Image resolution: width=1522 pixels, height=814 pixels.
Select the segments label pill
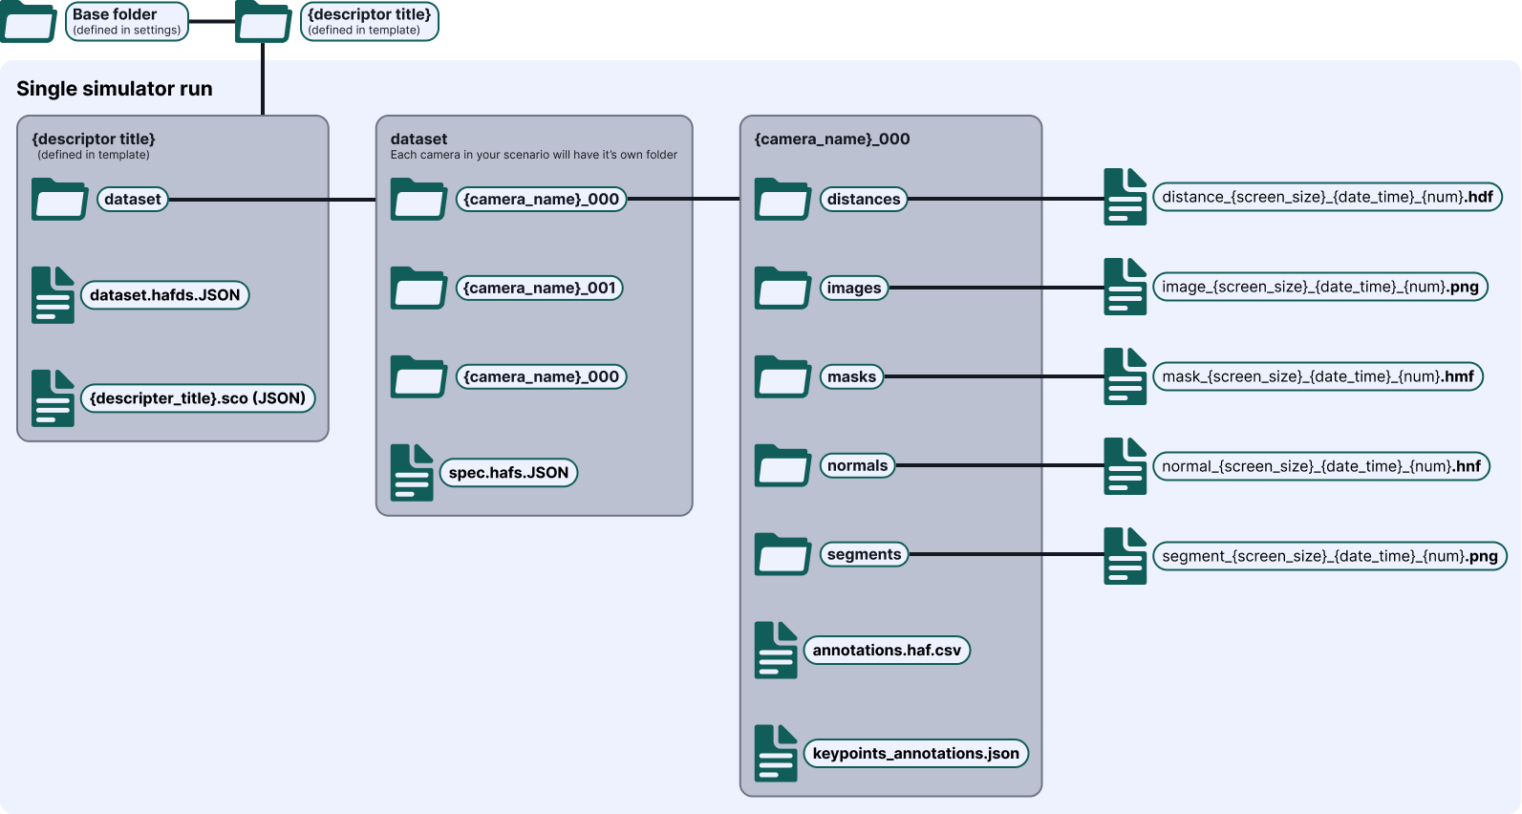865,554
